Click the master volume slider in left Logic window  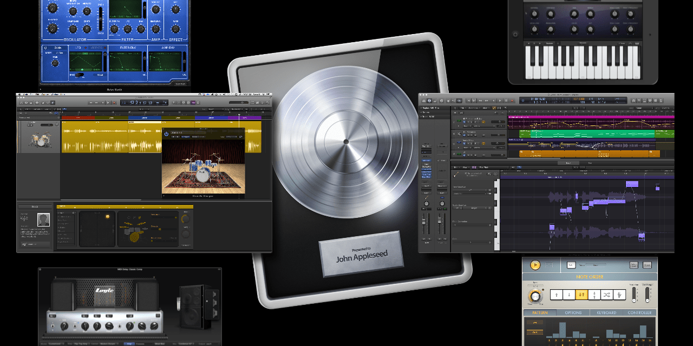coord(239,103)
